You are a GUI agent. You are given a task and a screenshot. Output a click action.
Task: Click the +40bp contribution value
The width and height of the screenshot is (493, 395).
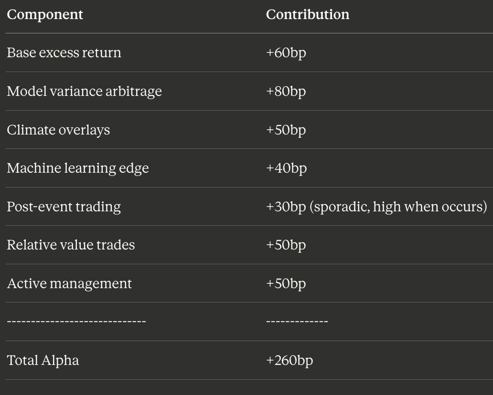286,168
